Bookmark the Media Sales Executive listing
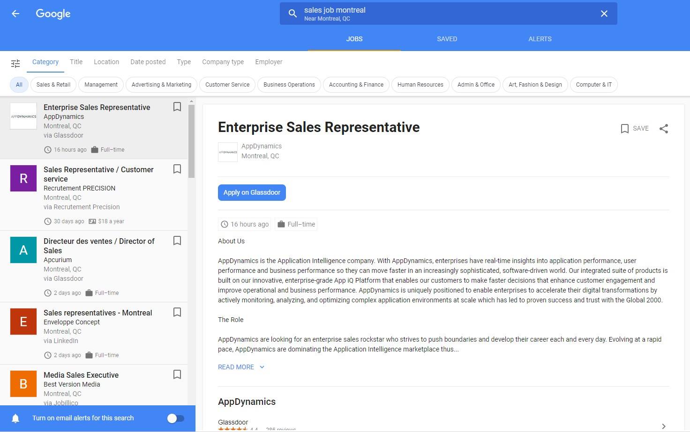This screenshot has height=432, width=690. tap(177, 374)
